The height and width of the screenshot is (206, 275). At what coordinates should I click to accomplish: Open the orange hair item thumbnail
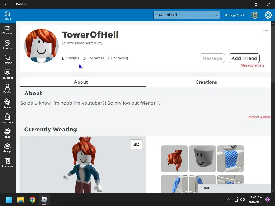click(x=175, y=159)
